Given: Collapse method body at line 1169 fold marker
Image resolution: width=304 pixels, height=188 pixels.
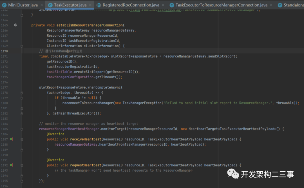Looking at the screenshot, I should point(22,46).
